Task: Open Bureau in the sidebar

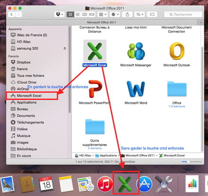Action: coord(19,109)
